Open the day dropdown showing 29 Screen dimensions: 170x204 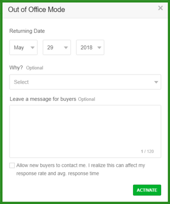(x=57, y=47)
